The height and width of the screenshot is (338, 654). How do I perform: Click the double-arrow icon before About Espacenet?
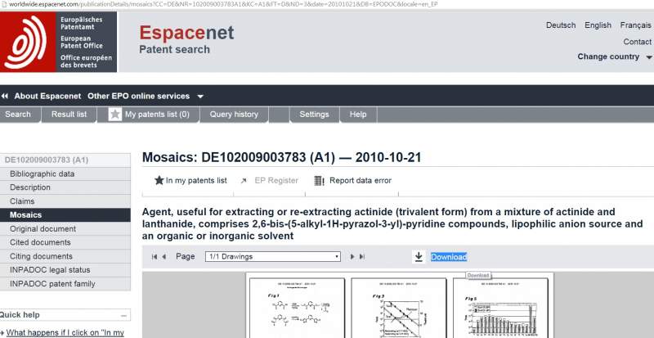coord(5,96)
